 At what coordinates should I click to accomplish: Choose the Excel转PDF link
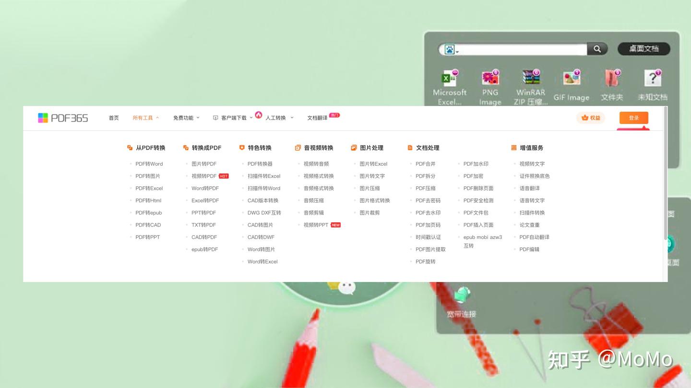[205, 201]
